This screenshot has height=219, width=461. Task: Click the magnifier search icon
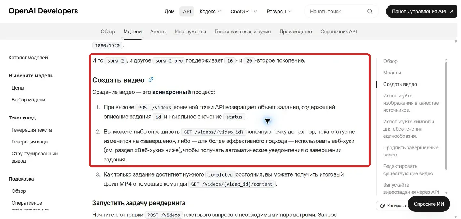tap(370, 12)
